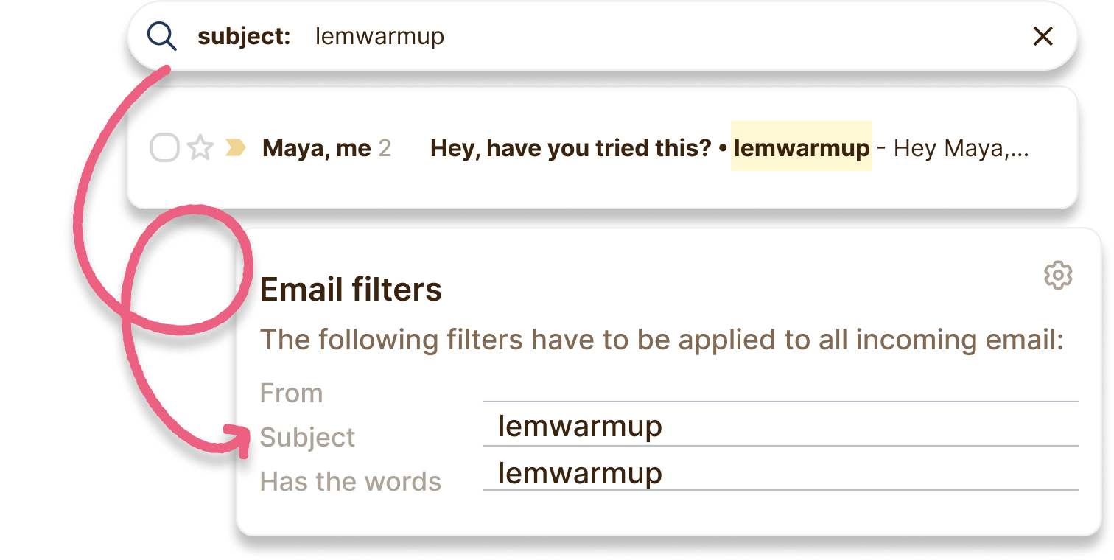Open Email filters gear settings

tap(1058, 275)
